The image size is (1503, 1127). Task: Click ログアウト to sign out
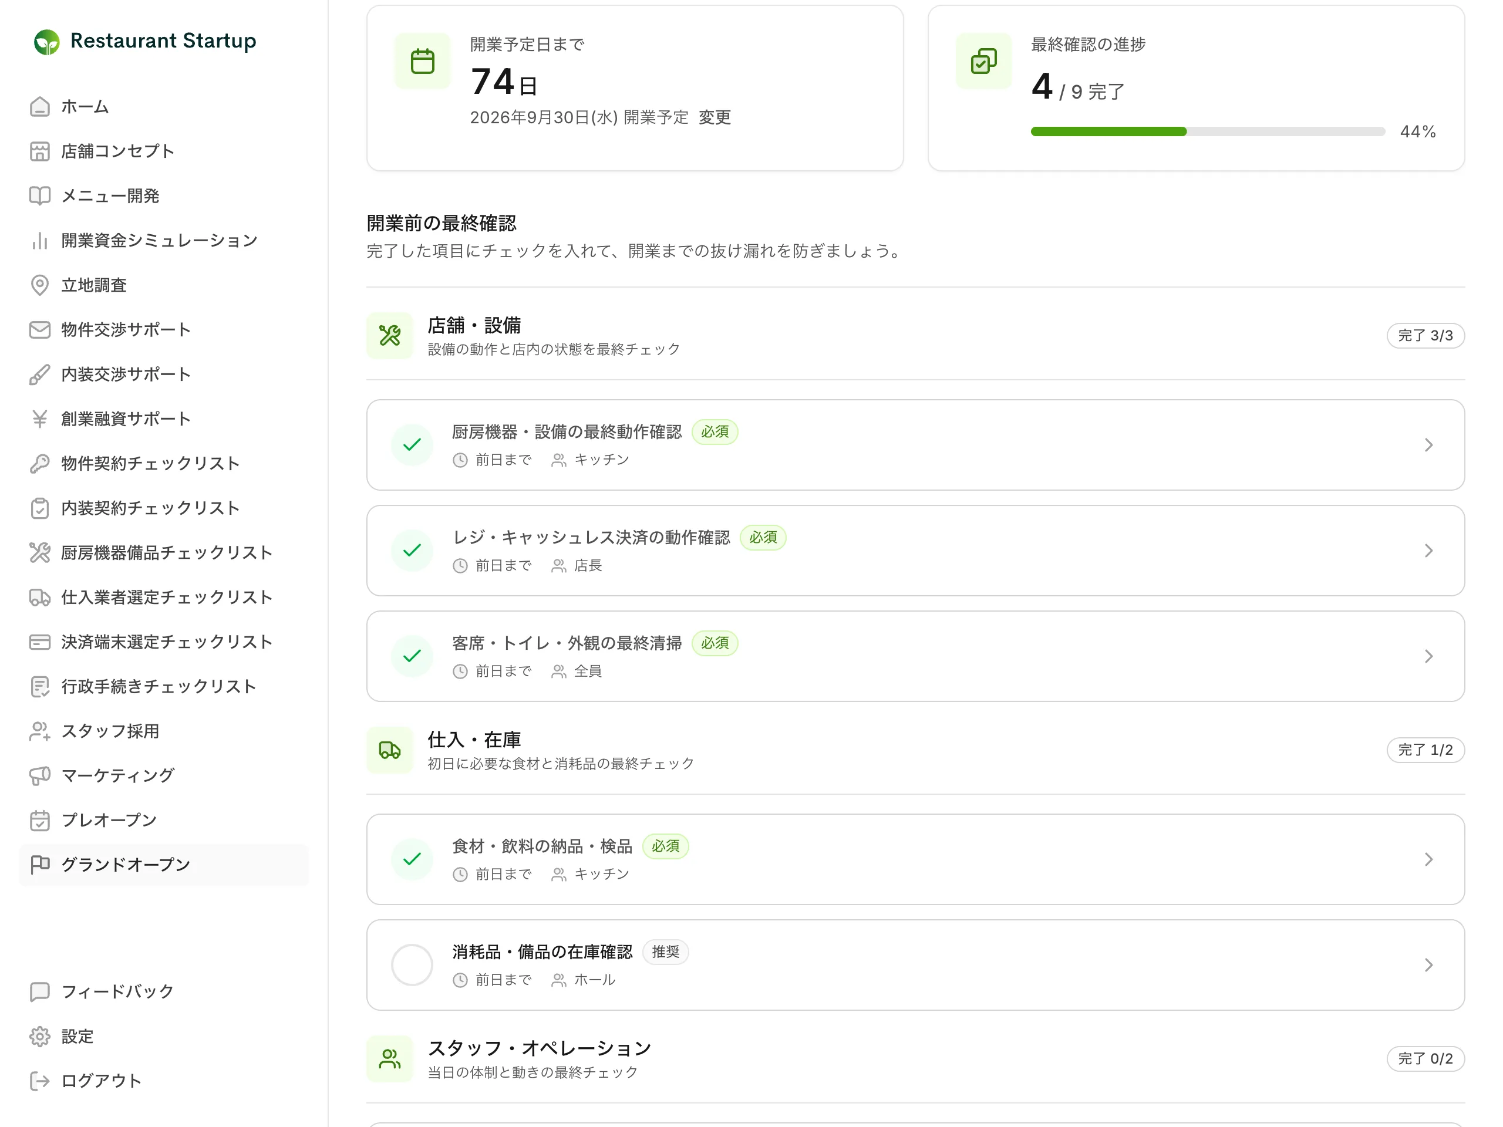tap(164, 1081)
